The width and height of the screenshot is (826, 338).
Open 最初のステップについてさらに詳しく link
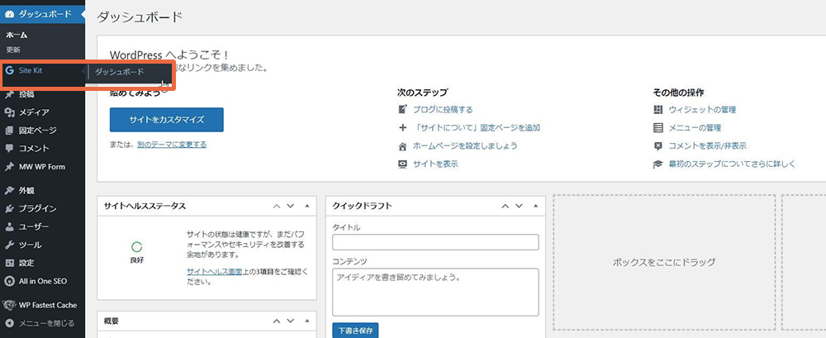[732, 164]
